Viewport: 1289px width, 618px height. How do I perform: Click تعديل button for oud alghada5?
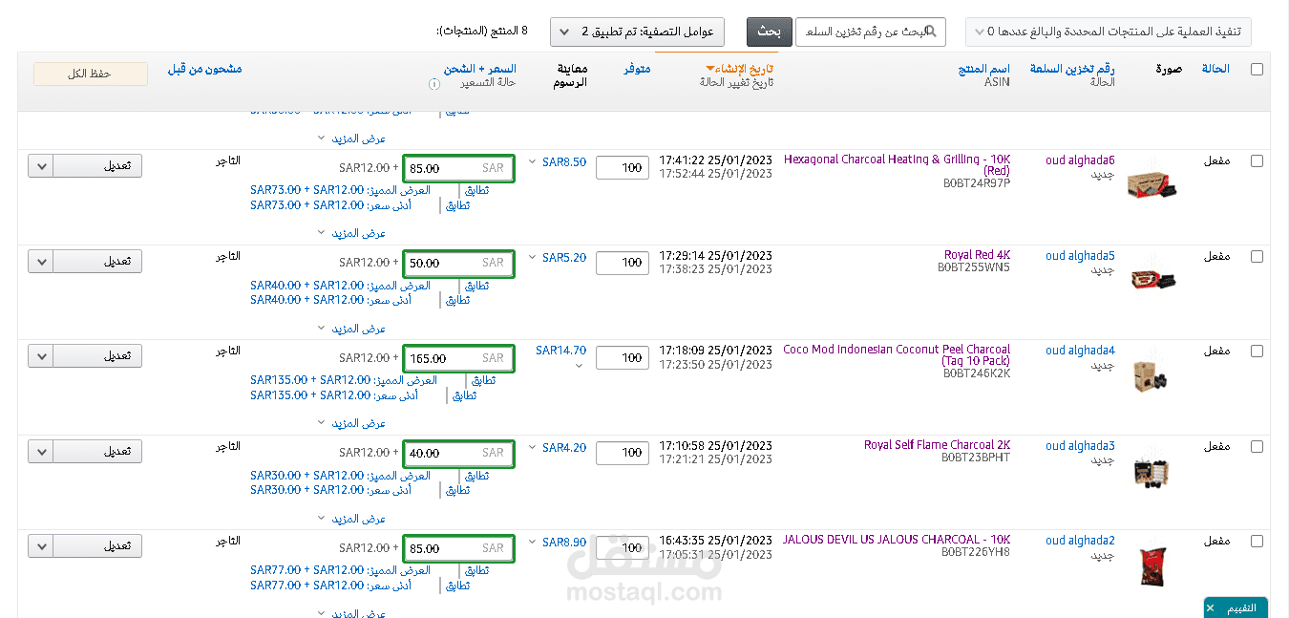coord(97,261)
